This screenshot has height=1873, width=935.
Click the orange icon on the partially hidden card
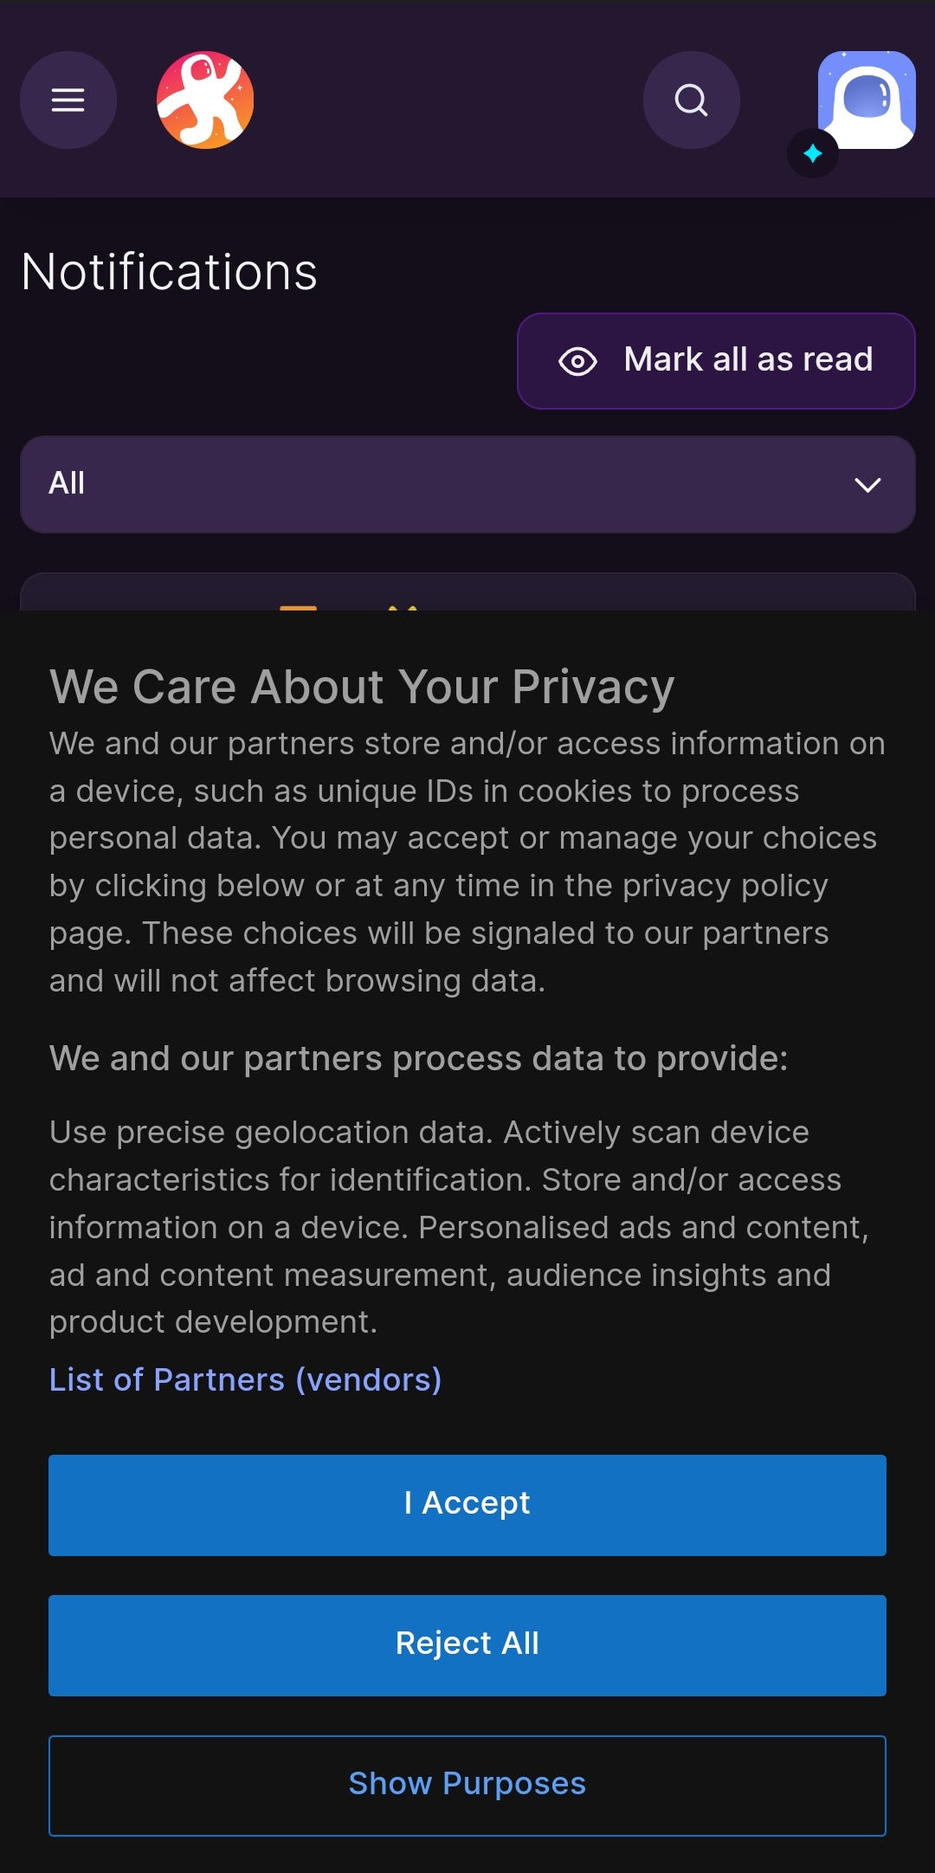point(298,606)
